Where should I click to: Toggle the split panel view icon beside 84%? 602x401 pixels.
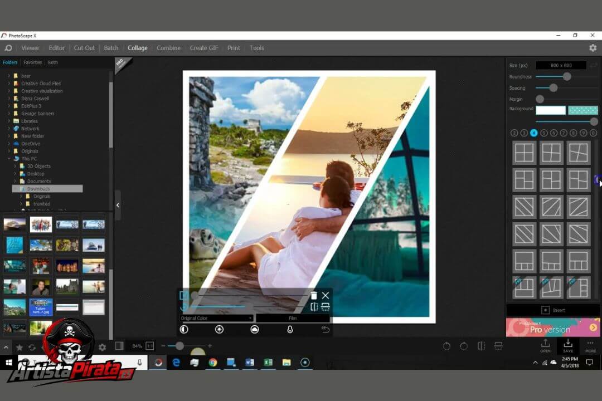click(x=119, y=346)
